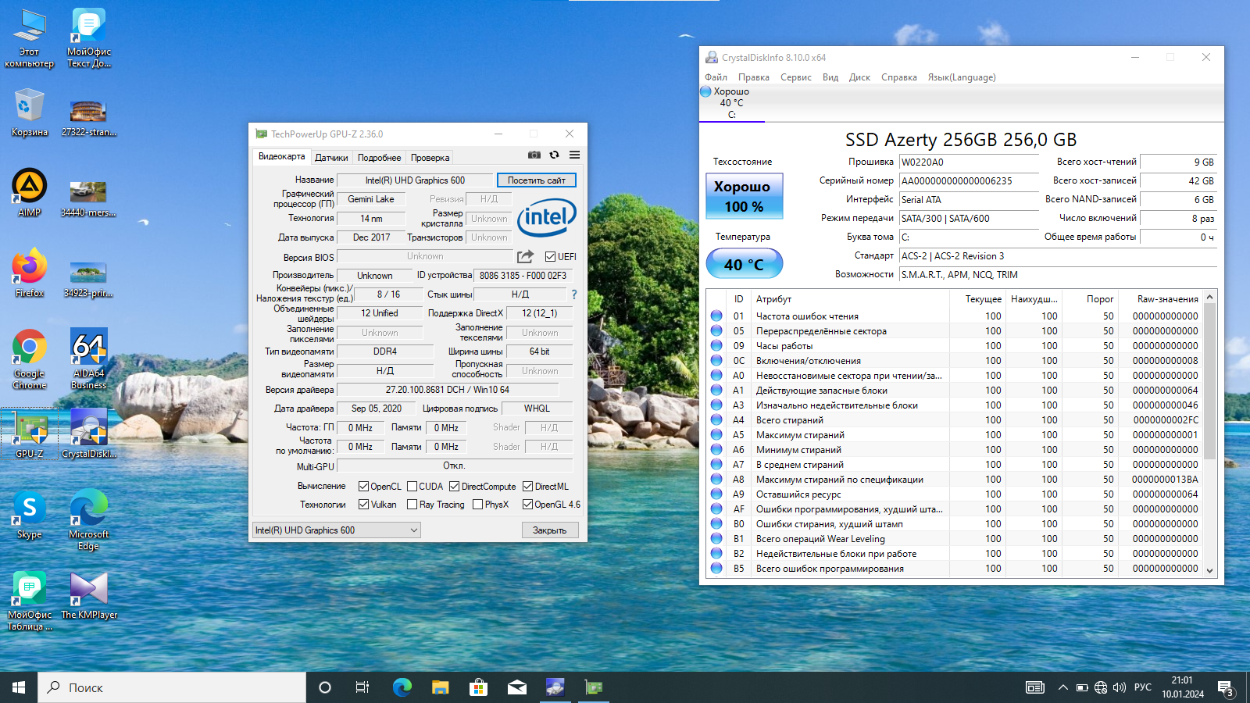Switch to the Подробнее tab in GPU-Z
This screenshot has width=1250, height=703.
click(379, 158)
